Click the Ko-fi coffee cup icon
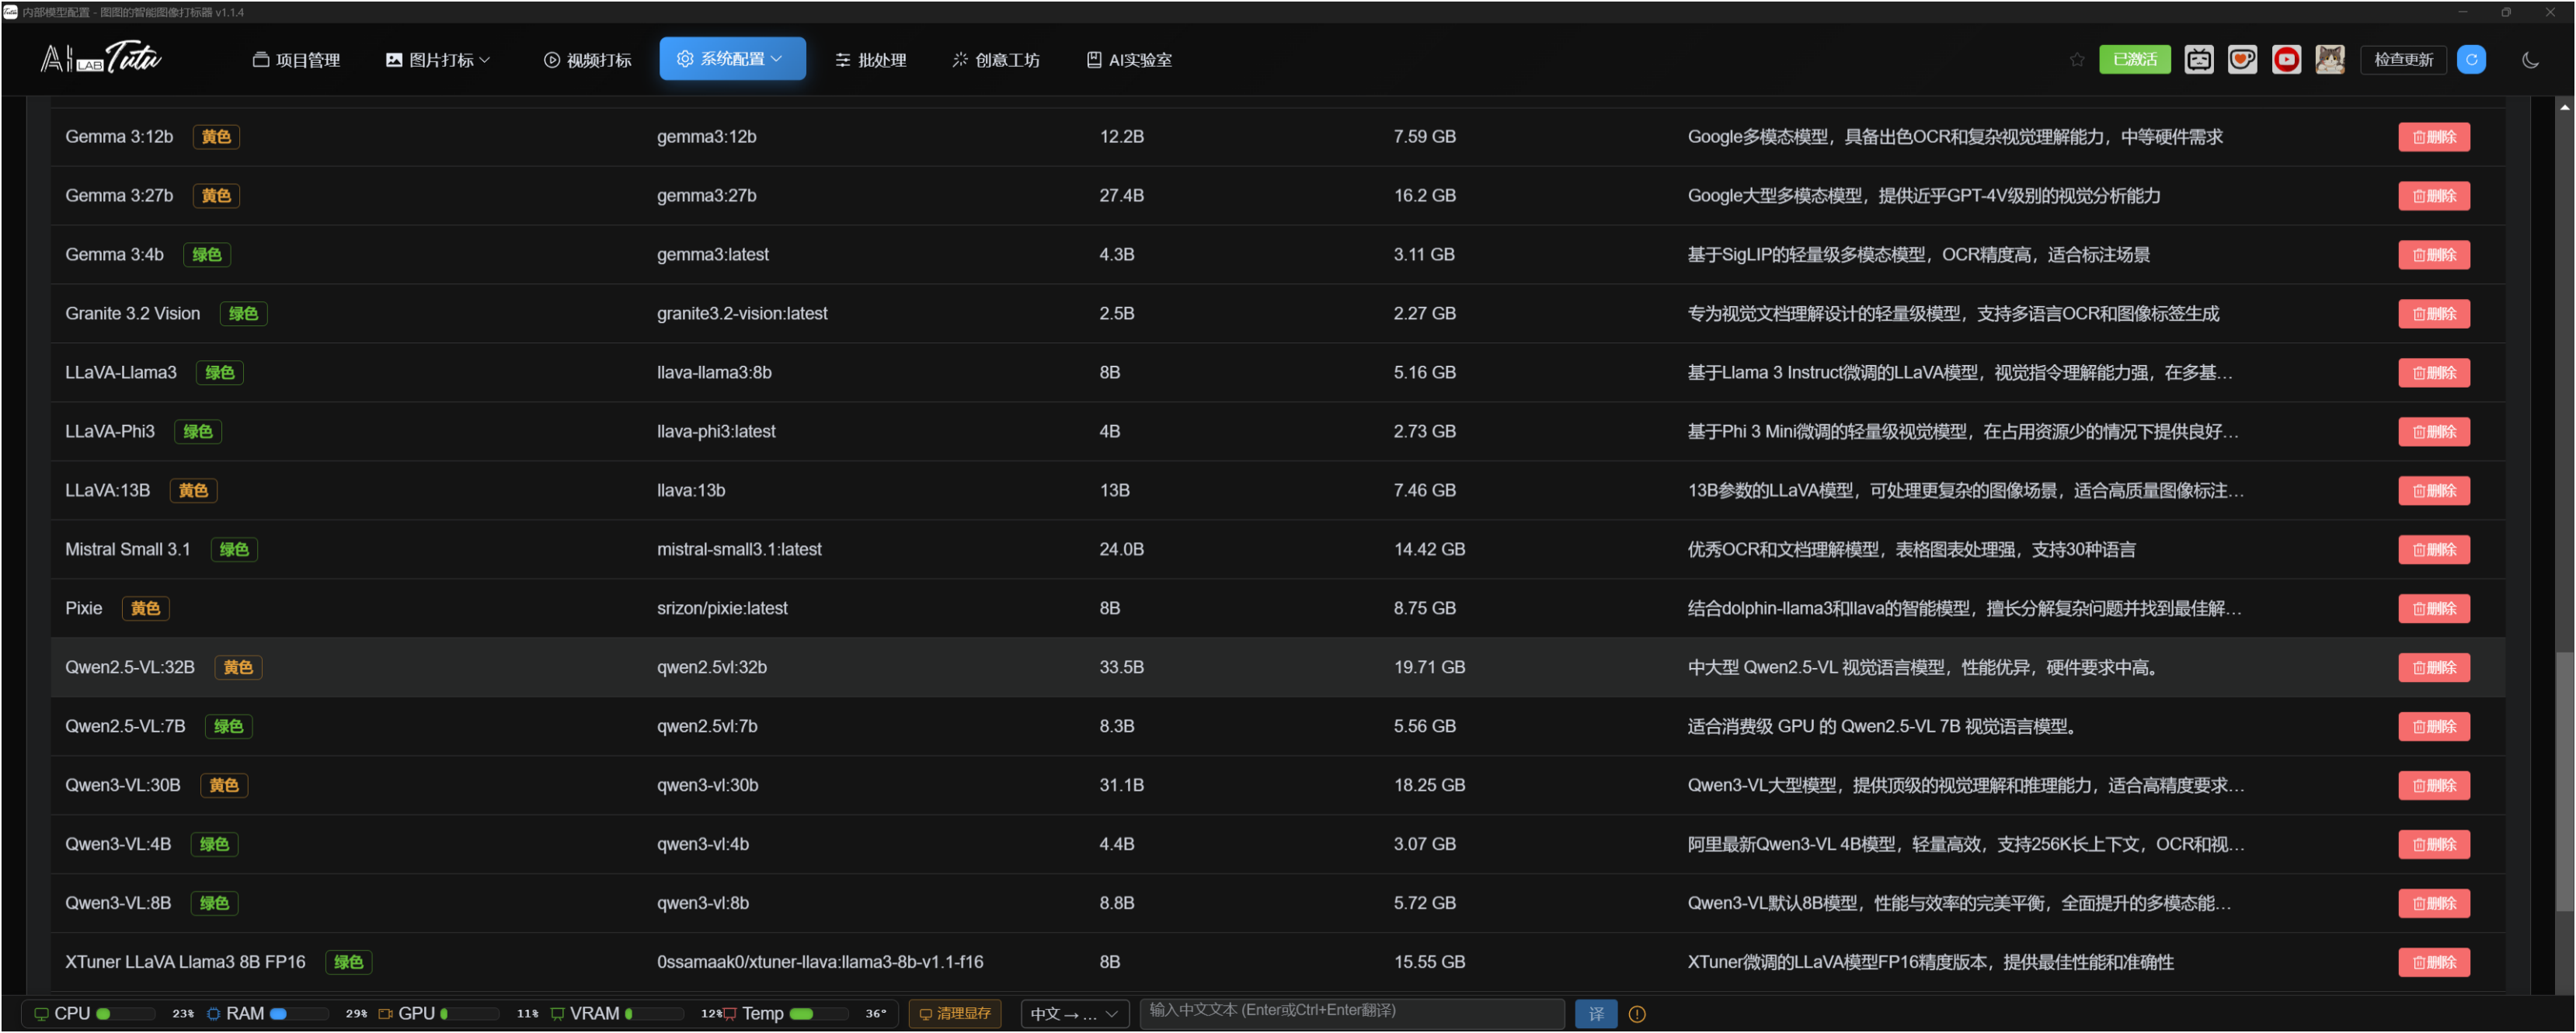The height and width of the screenshot is (1033, 2576). (2242, 60)
